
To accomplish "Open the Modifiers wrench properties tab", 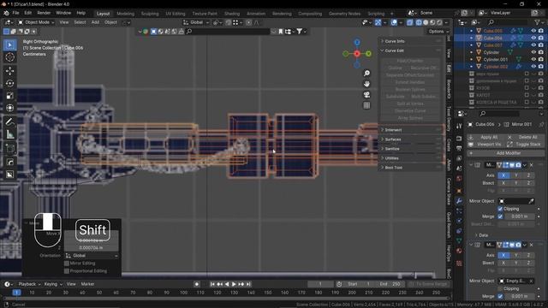I will pyautogui.click(x=459, y=201).
